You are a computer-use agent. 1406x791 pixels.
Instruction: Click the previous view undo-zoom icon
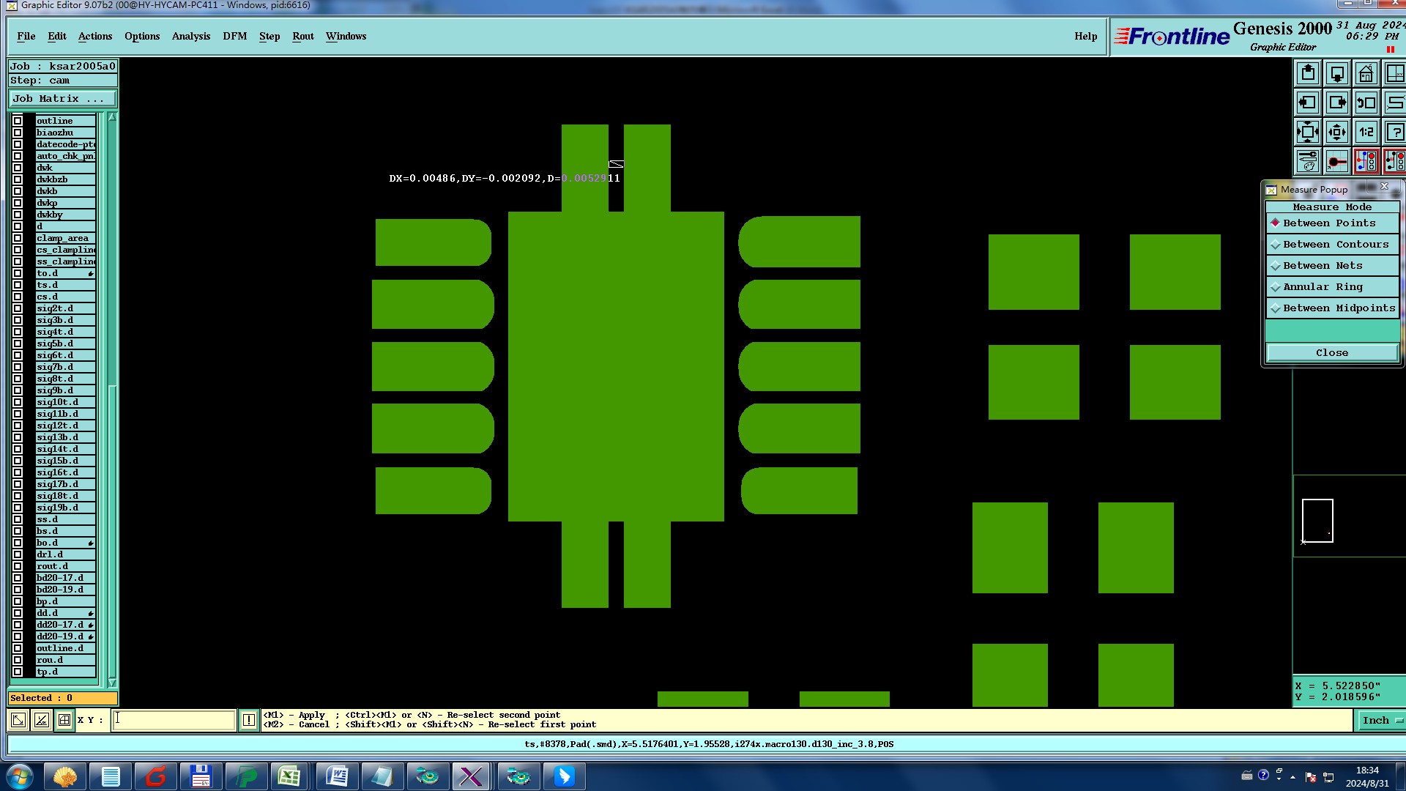(1366, 103)
